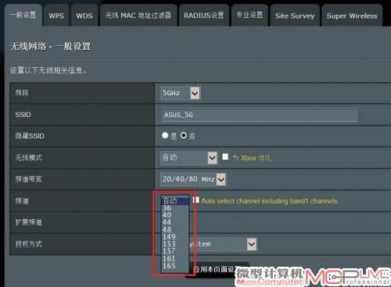Image resolution: width=391 pixels, height=287 pixels.
Task: Open the WDS tab
Action: (84, 16)
